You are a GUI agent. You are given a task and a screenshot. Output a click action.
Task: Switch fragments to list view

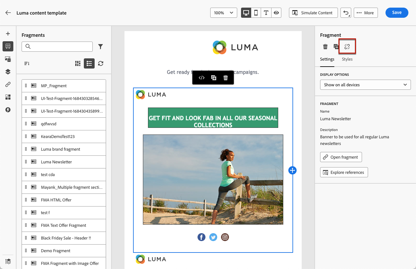[89, 63]
